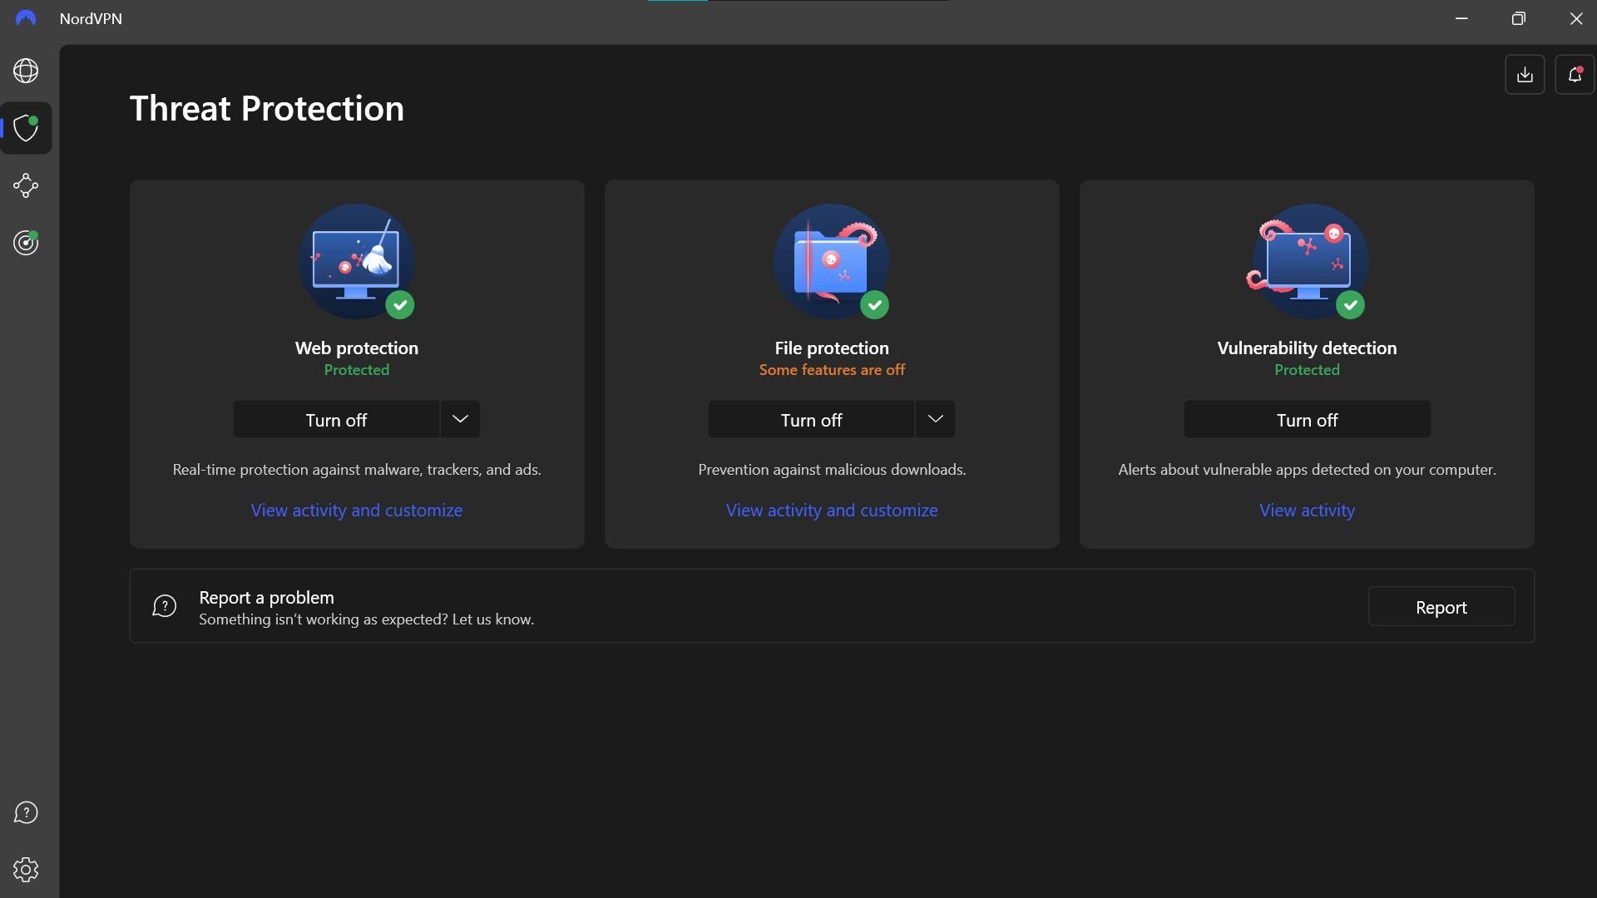This screenshot has height=898, width=1597.
Task: Click the Vulnerability detection card title
Action: coord(1307,348)
